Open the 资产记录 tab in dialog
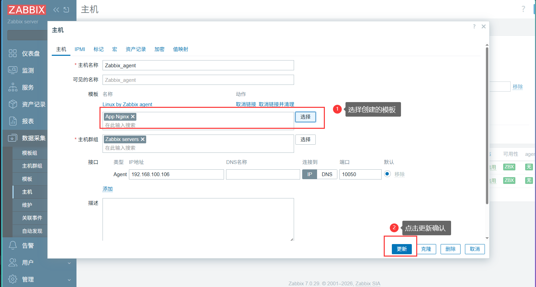Viewport: 536px width, 287px height. 136,49
